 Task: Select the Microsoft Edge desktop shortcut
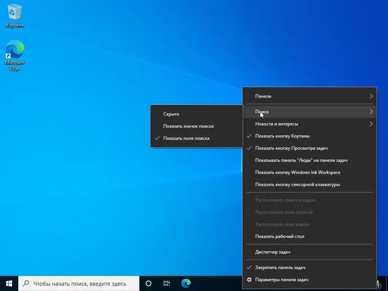[x=15, y=55]
